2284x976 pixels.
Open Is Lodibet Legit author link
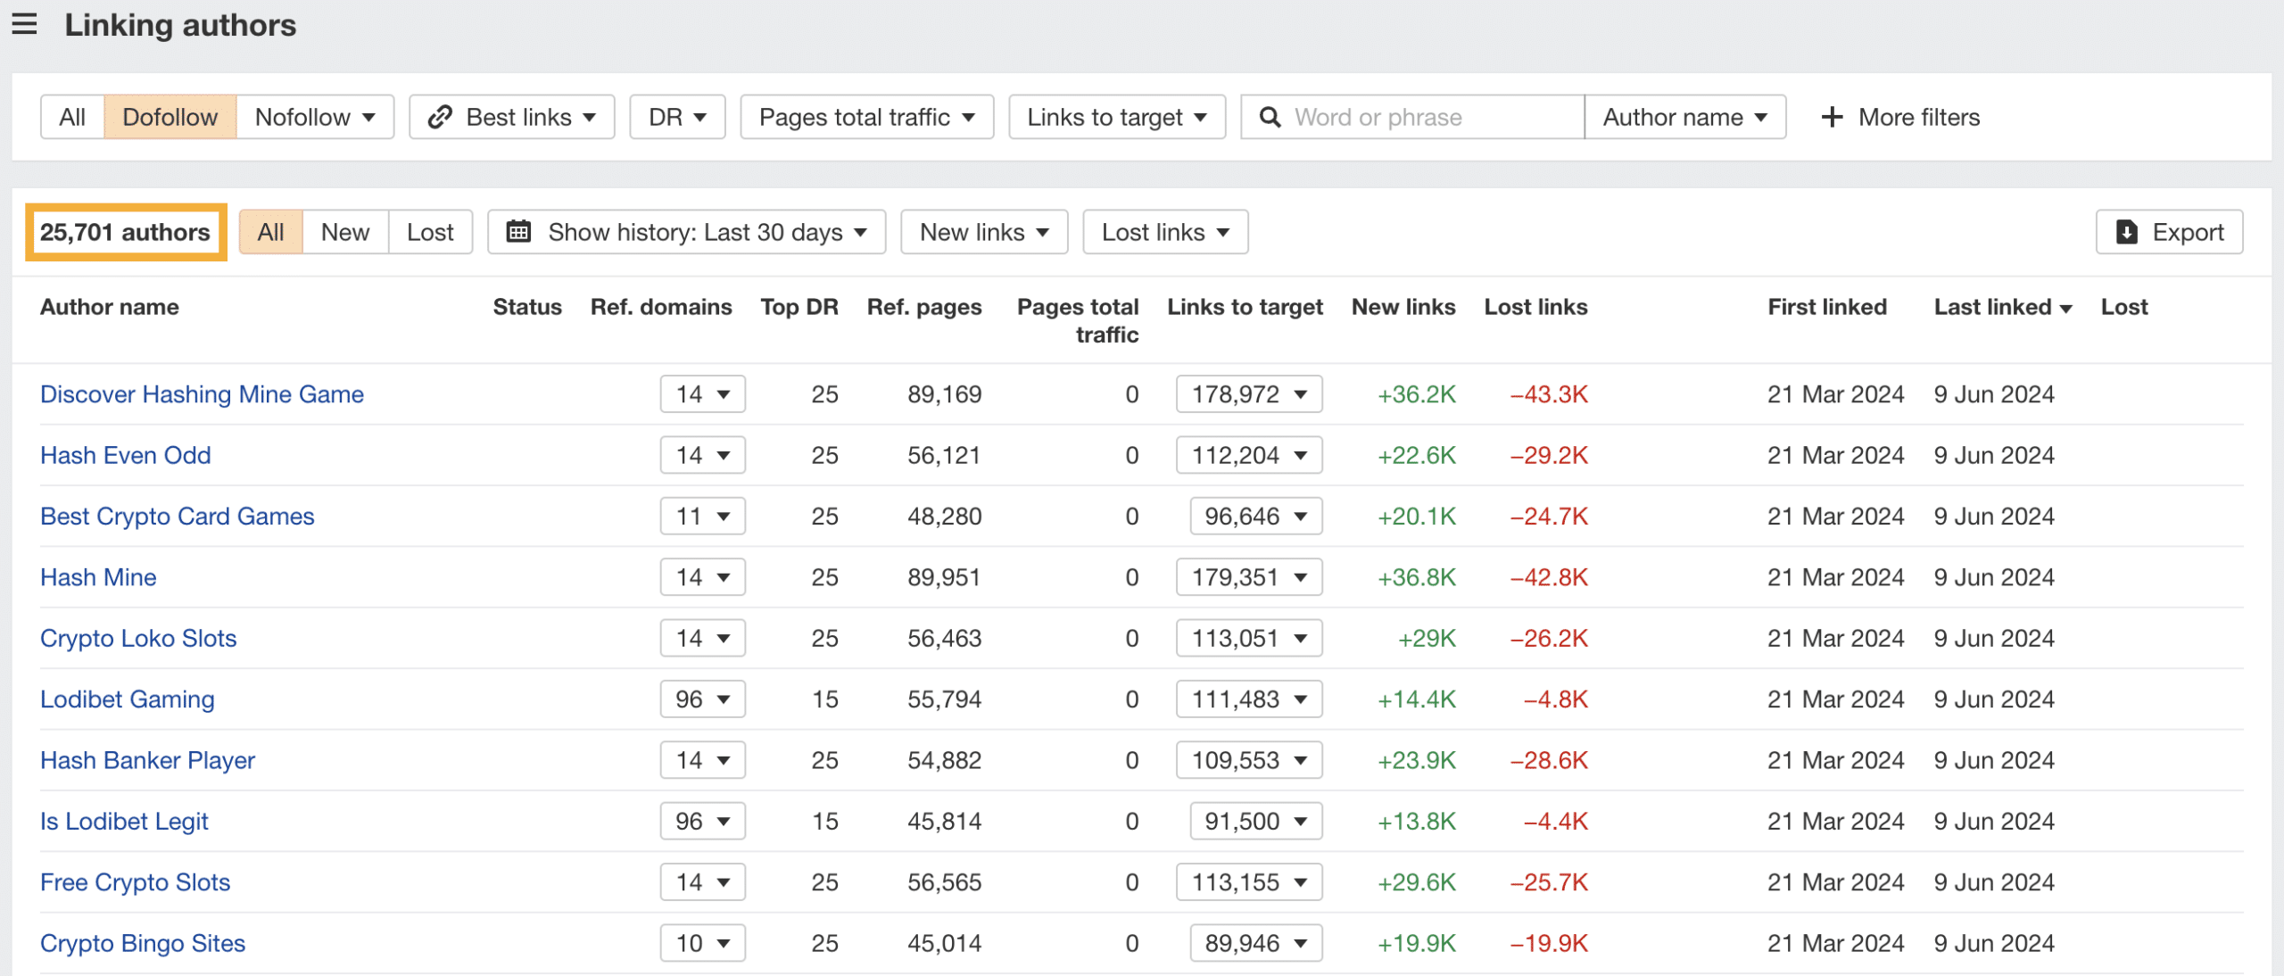click(x=124, y=822)
